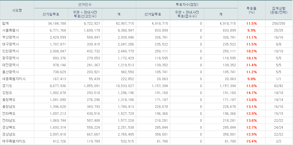Screen dimensions: 293x145
Task: Click the 우편 + 관내사전 투표(접수수) sub-header
Action: pos(187,14)
